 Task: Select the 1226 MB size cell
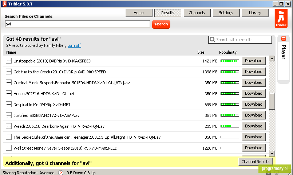click(x=210, y=148)
